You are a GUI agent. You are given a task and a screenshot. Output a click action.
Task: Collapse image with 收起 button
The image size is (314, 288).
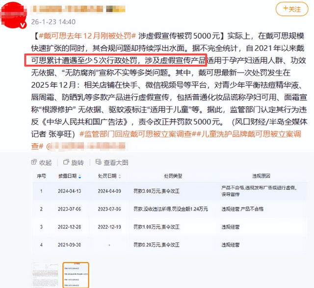(41, 162)
